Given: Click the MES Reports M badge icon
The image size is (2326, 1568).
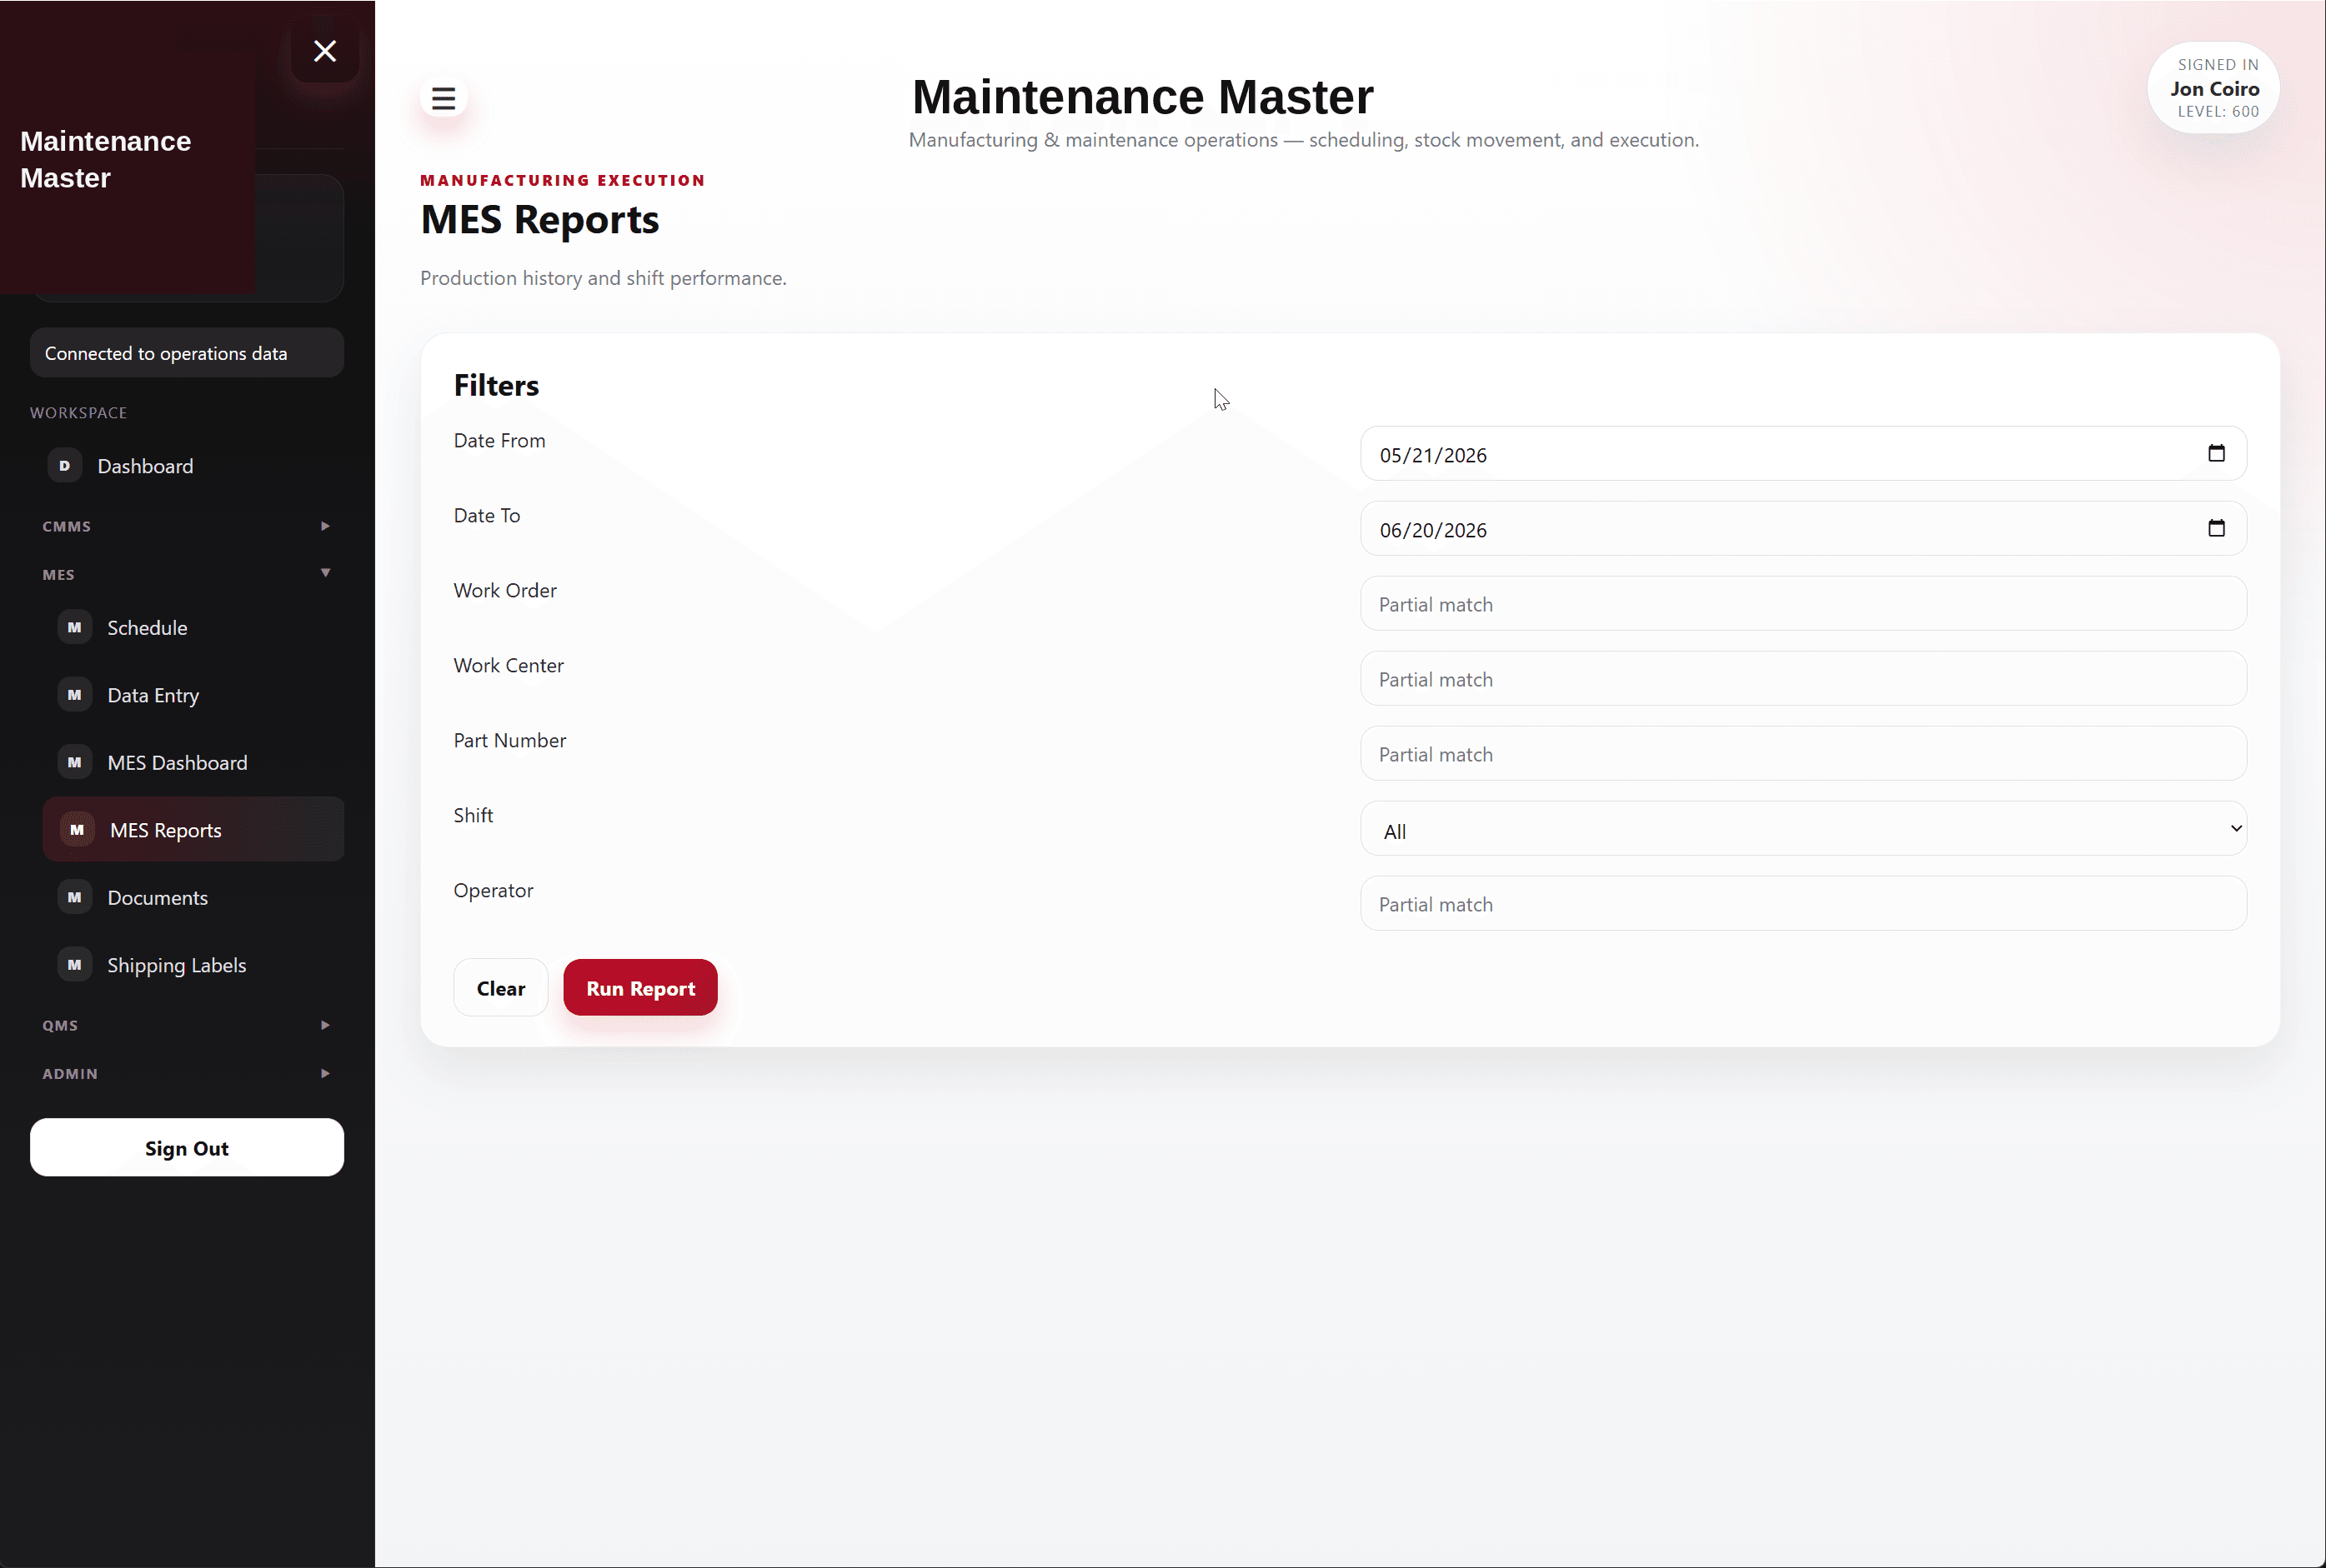Looking at the screenshot, I should [x=77, y=830].
